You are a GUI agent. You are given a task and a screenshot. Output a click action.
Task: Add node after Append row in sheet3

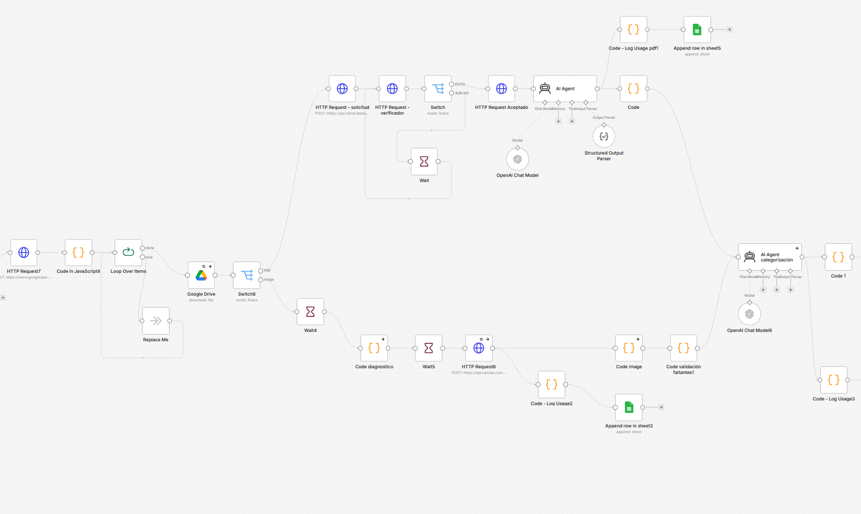(661, 407)
